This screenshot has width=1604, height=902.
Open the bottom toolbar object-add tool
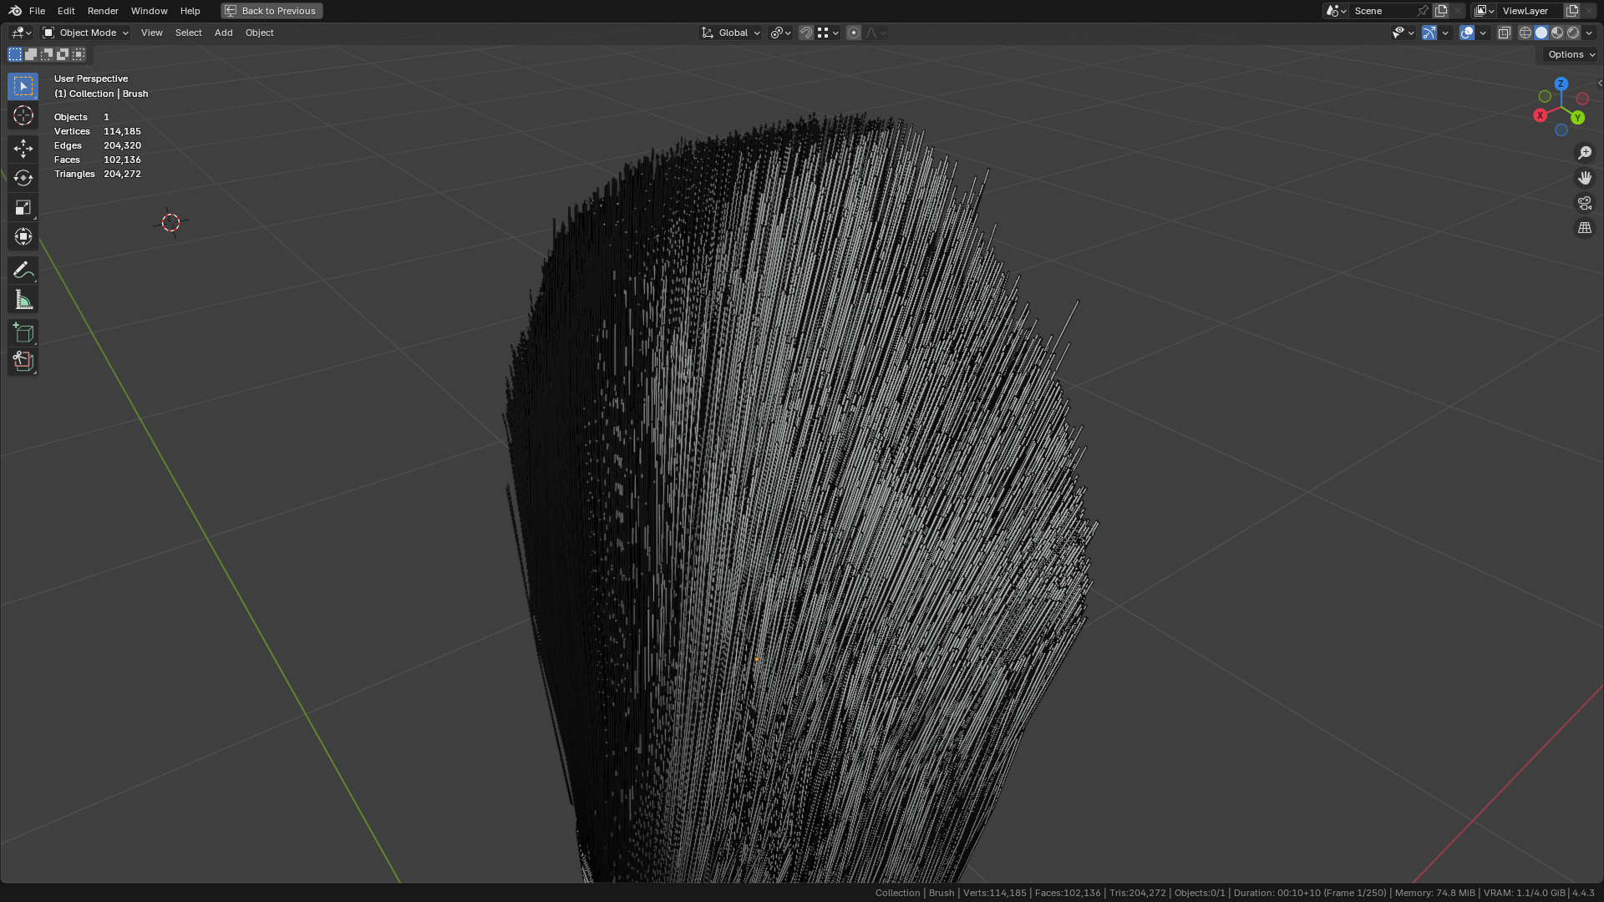[x=23, y=361]
